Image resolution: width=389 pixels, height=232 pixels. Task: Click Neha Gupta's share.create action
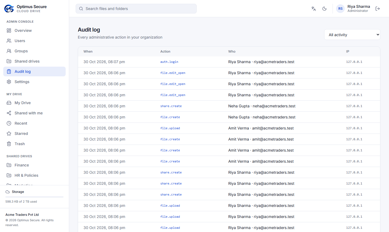(x=171, y=106)
